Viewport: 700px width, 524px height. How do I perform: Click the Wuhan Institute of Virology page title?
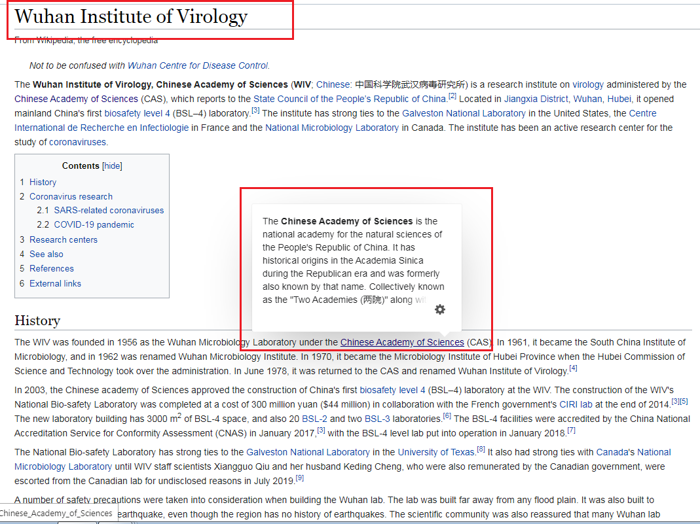tap(131, 16)
